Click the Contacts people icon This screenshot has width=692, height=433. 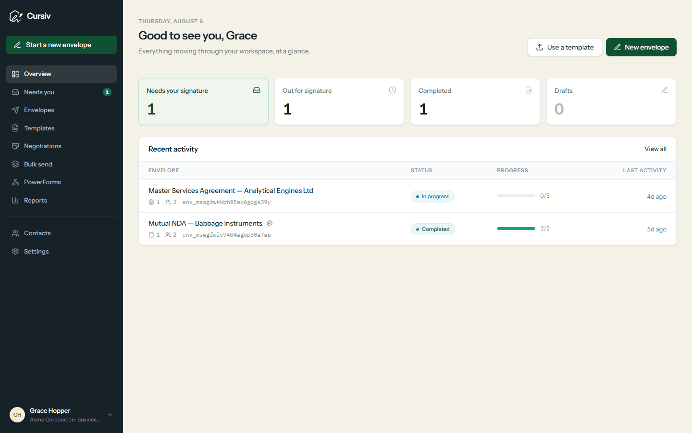tap(15, 233)
